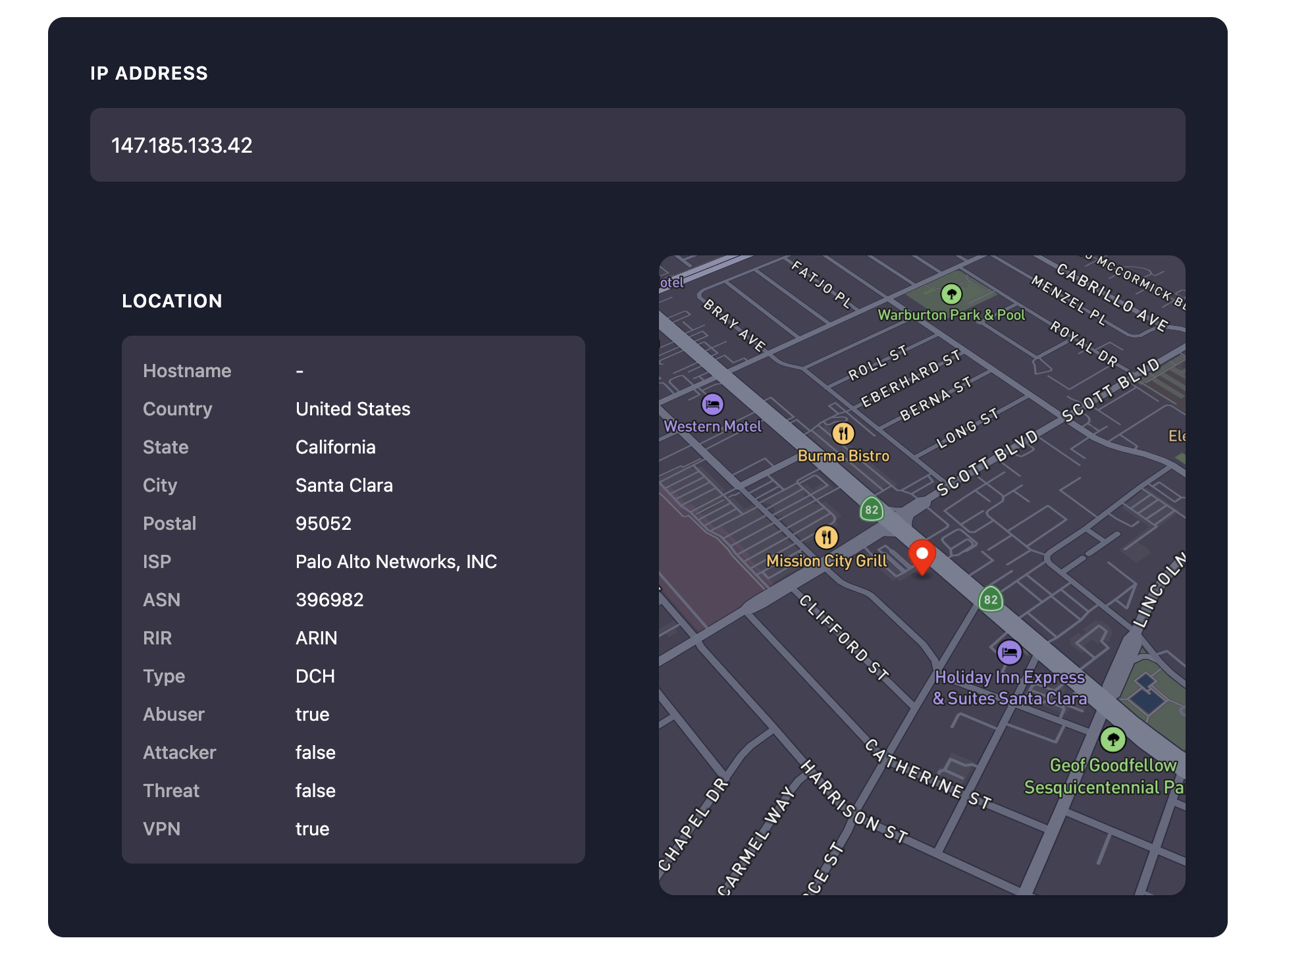
Task: Click the Geof Goodfellow park tree icon
Action: (x=1113, y=739)
